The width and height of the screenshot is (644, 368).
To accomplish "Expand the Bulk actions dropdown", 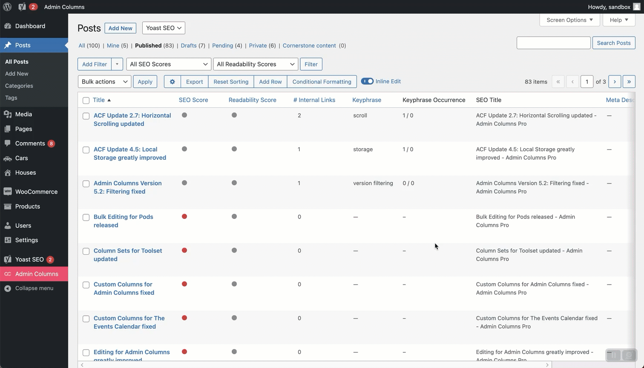I will 104,82.
